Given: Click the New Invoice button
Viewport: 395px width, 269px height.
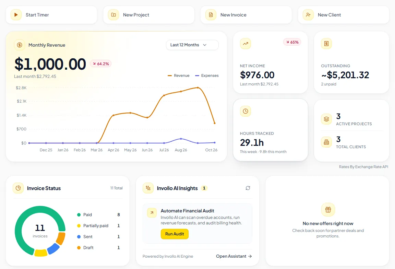Looking at the screenshot, I should [246, 15].
